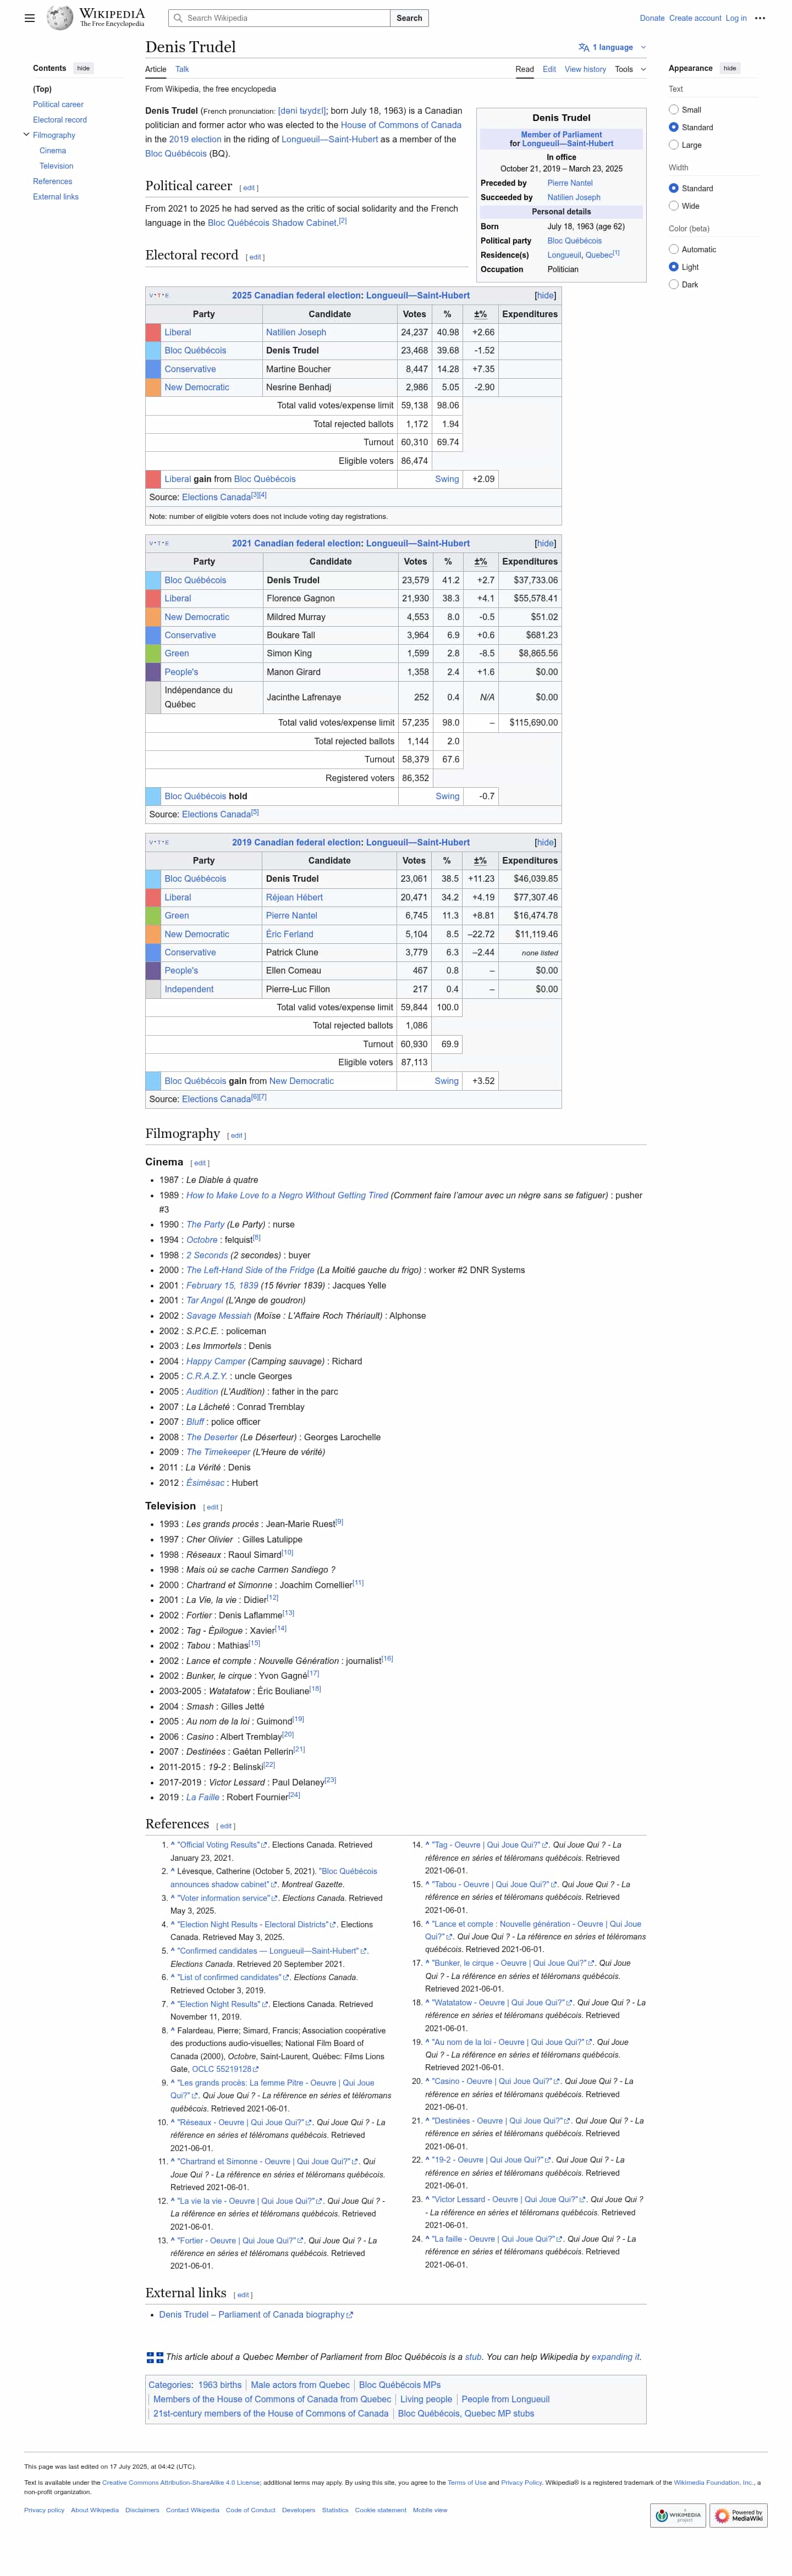
Task: Collapse the Filmography contents section
Action: click(26, 135)
